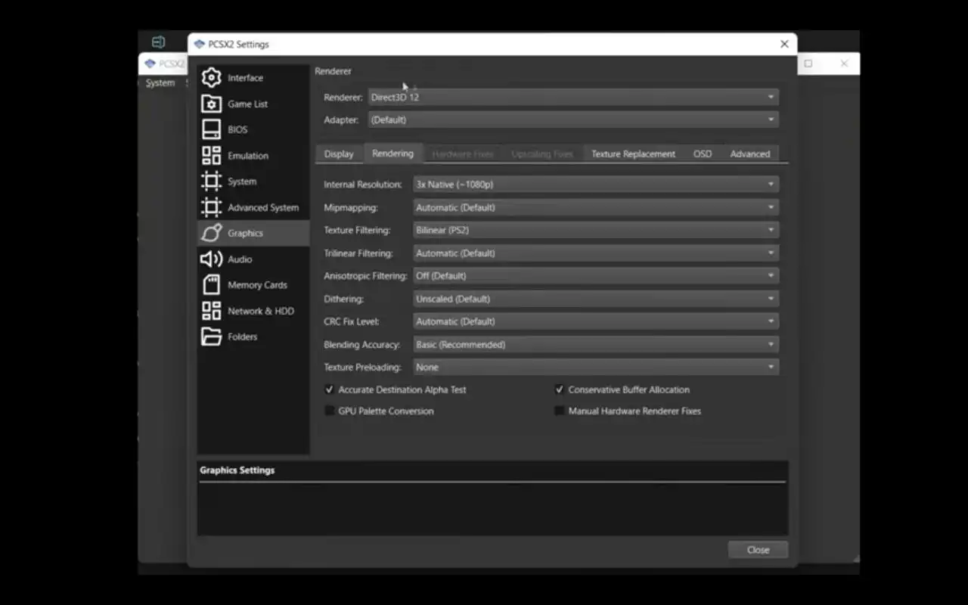
Task: Open the Trilinear Filtering dropdown
Action: click(596, 253)
